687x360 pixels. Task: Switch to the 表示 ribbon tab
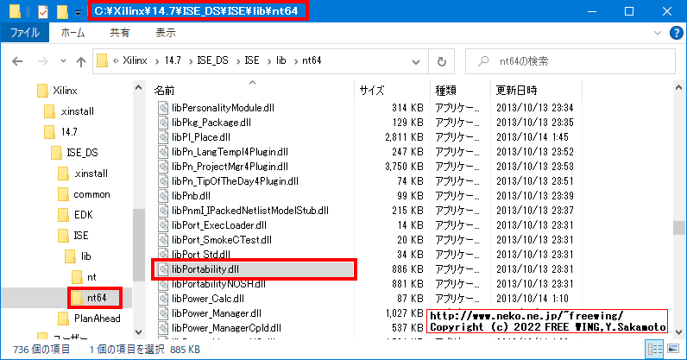click(166, 33)
